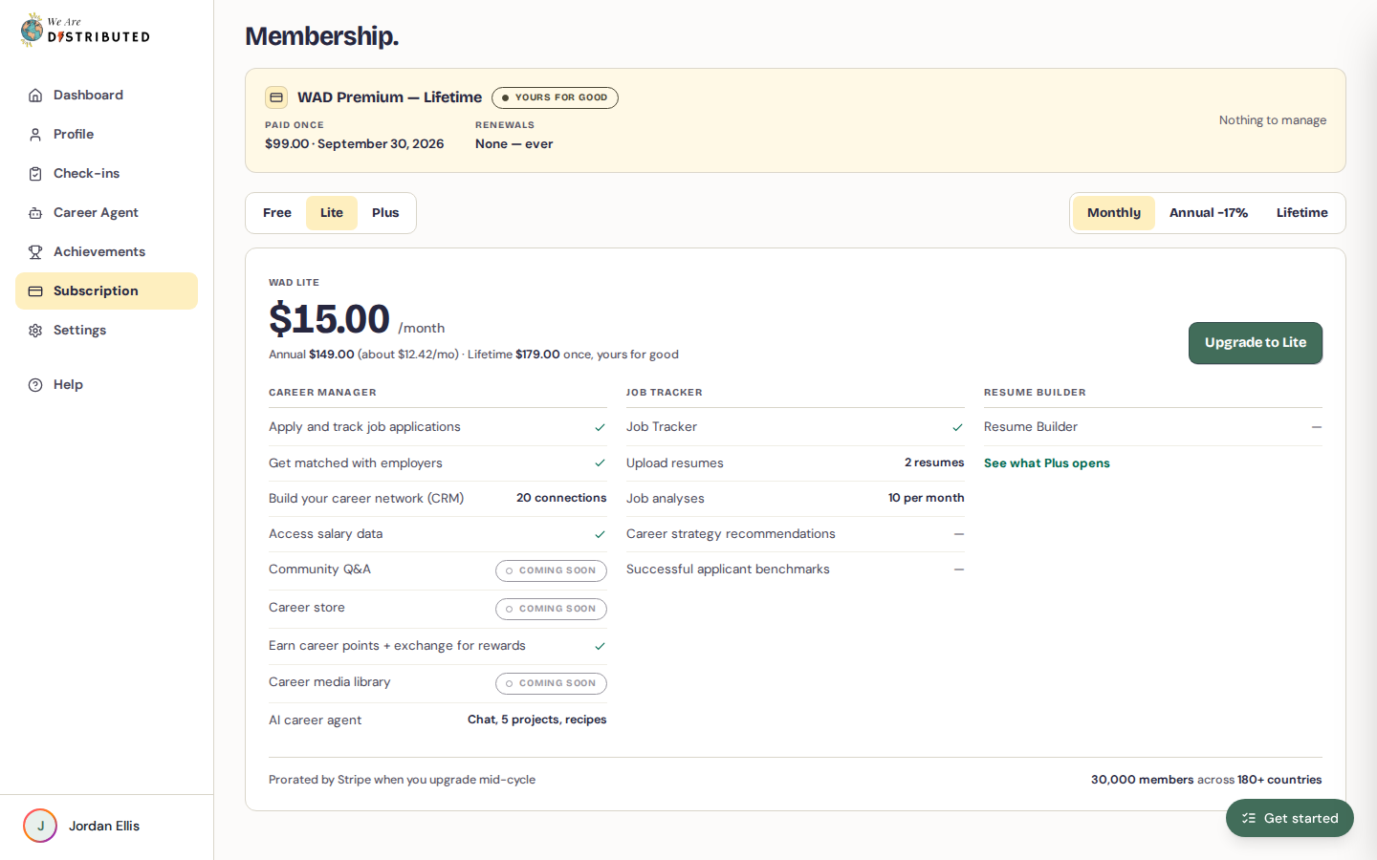Switch billing to Monthly
This screenshot has width=1377, height=860.
click(x=1114, y=213)
